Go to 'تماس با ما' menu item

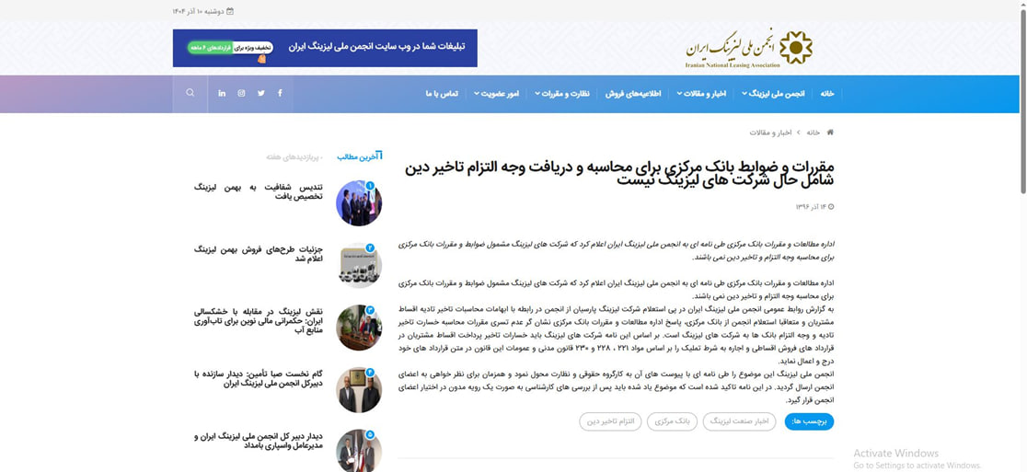click(x=442, y=94)
